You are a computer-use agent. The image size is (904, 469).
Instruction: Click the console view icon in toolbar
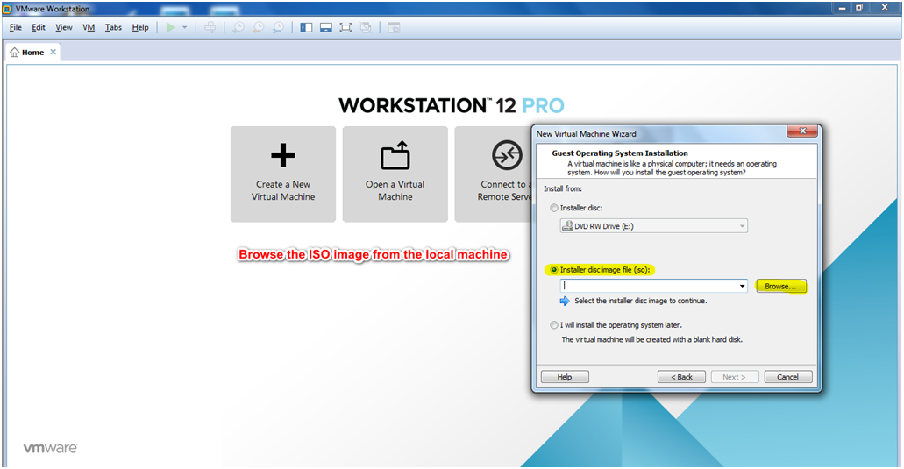394,27
